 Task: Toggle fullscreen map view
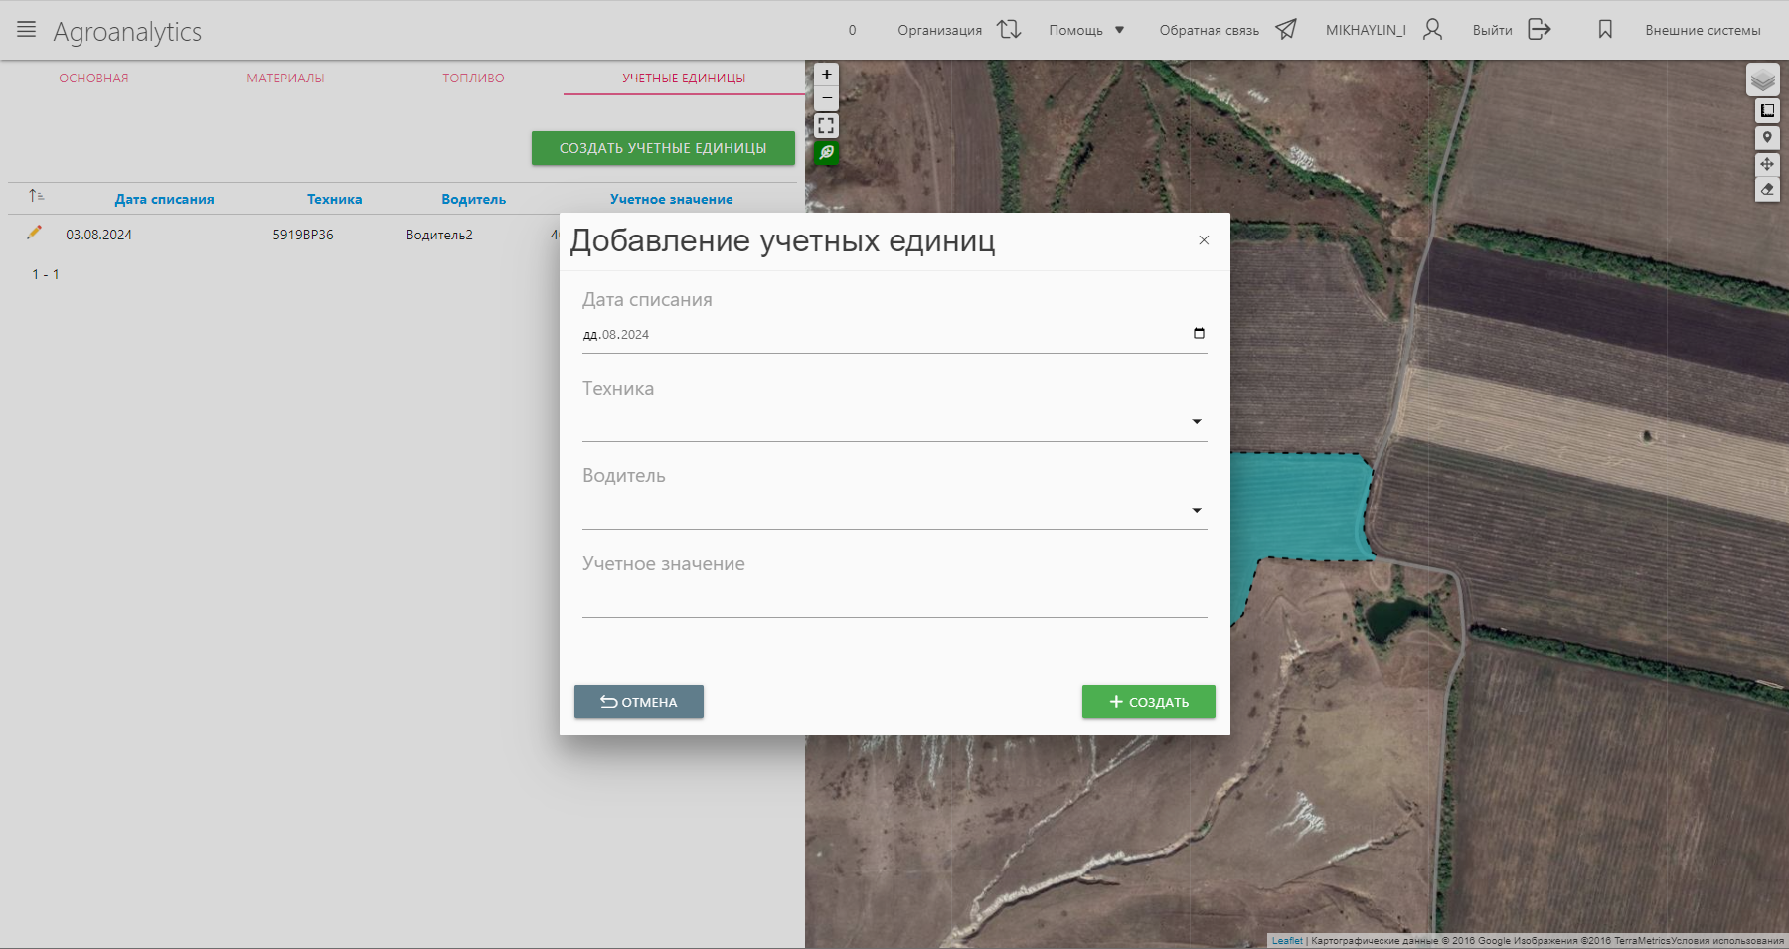click(x=826, y=125)
